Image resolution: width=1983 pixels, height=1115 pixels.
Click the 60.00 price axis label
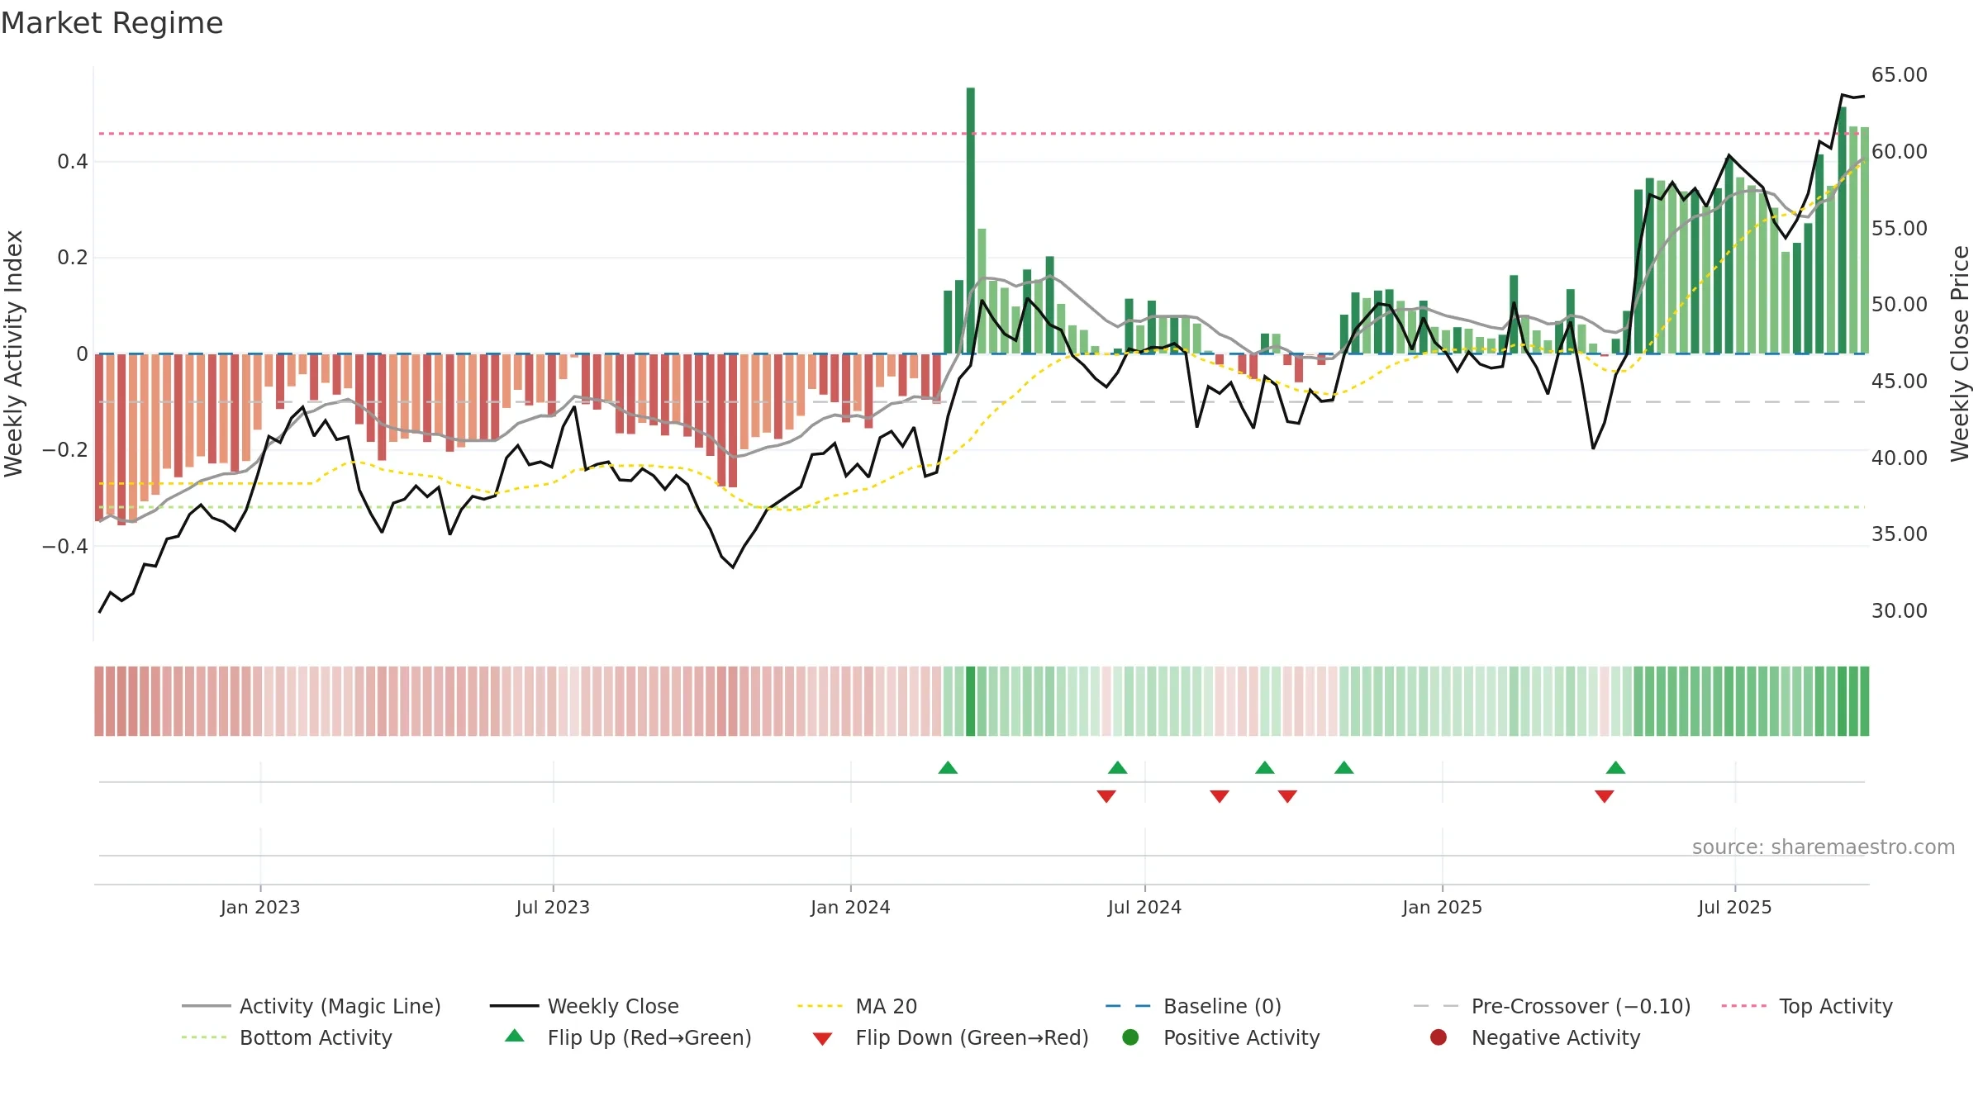1899,152
